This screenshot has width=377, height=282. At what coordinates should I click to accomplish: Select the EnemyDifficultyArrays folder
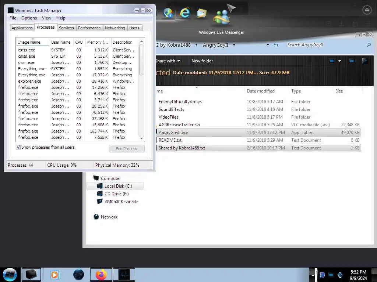coord(258,102)
